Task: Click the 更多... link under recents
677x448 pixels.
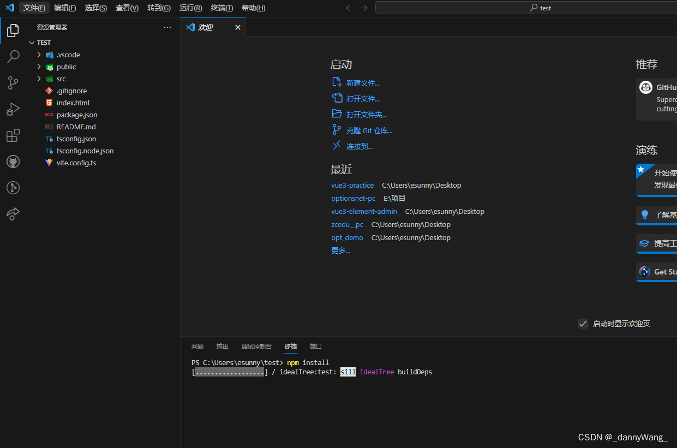Action: click(340, 250)
